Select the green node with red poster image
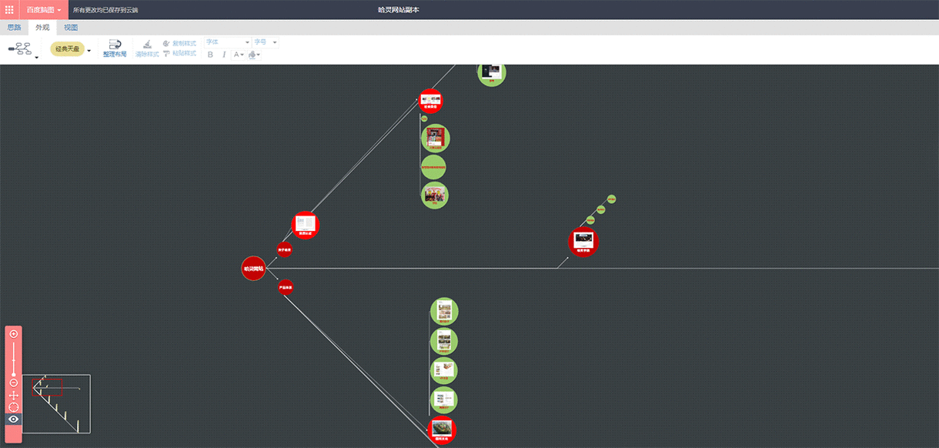Screen dimensions: 939x448 [436, 139]
